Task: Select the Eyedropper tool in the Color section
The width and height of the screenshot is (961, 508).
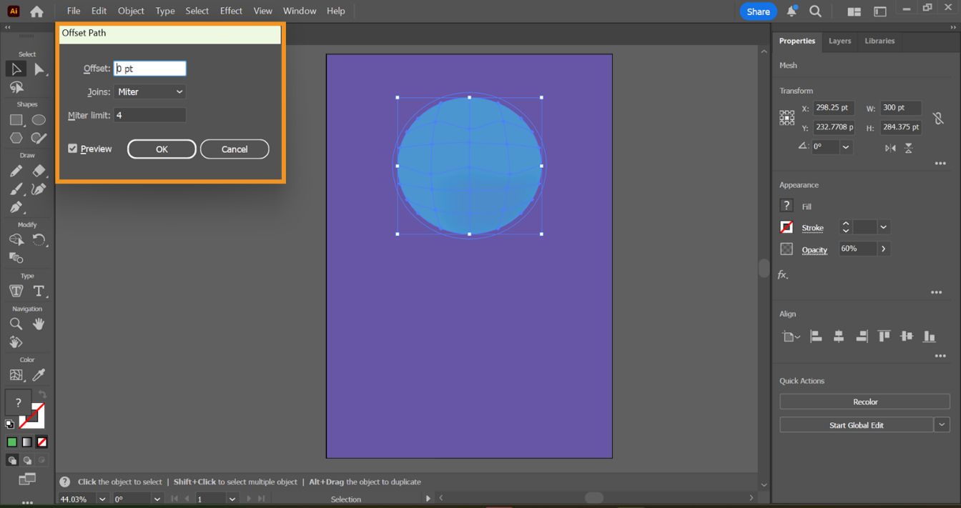Action: coord(39,374)
